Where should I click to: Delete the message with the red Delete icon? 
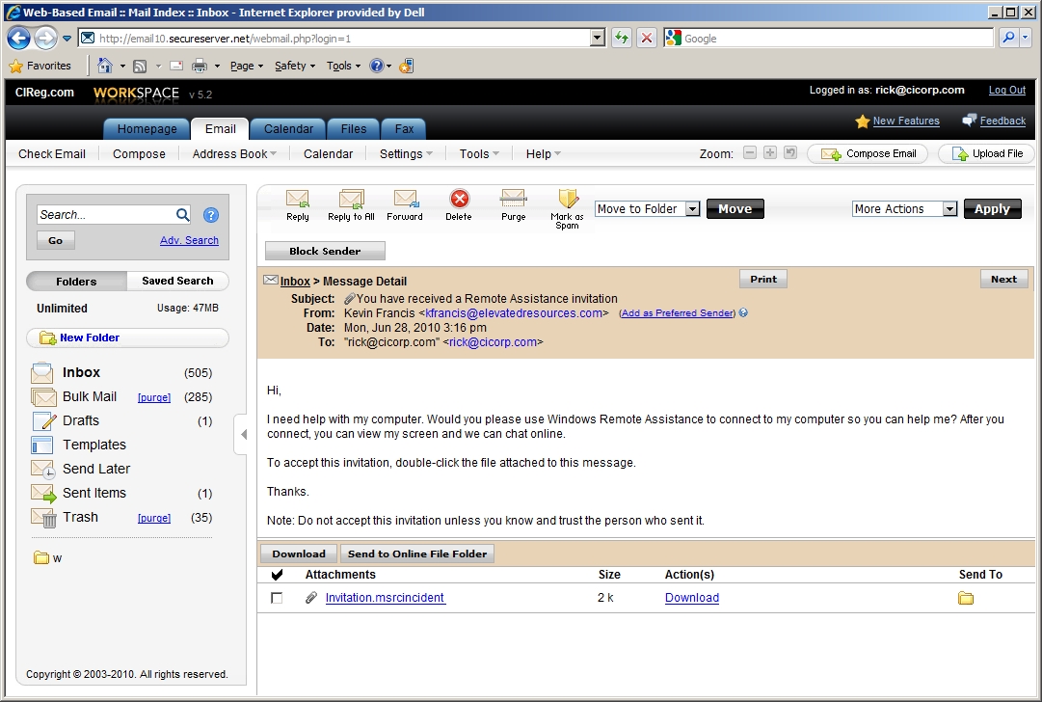[x=459, y=199]
